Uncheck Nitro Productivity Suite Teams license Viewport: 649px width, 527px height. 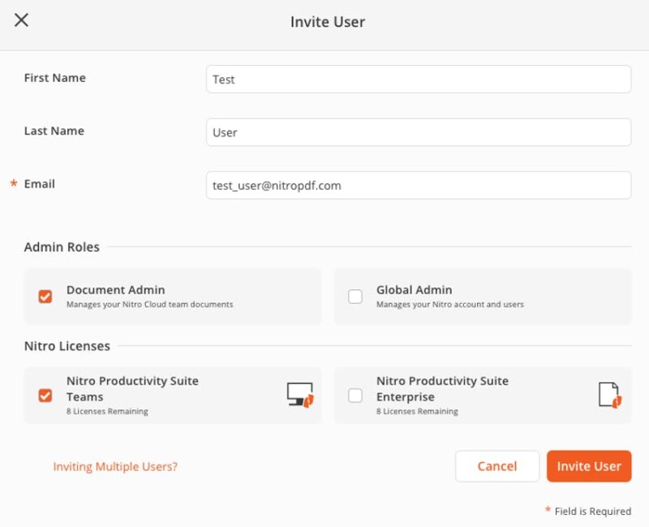point(45,395)
